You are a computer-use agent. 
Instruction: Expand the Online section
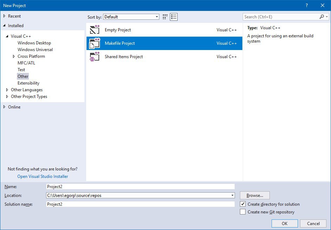pyautogui.click(x=4, y=107)
